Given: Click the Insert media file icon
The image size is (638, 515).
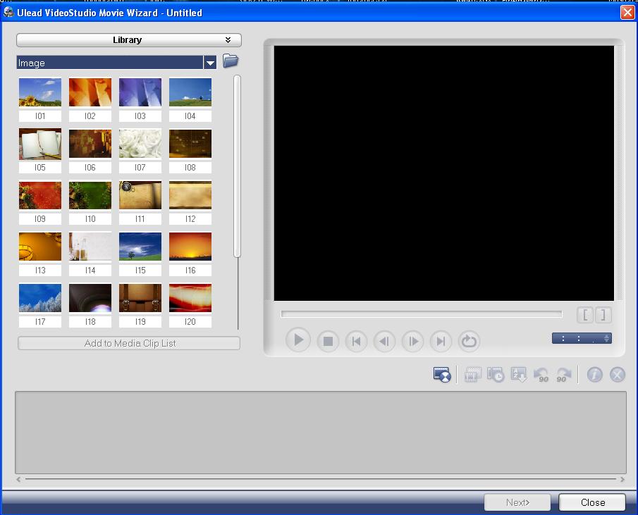Looking at the screenshot, I should point(442,375).
